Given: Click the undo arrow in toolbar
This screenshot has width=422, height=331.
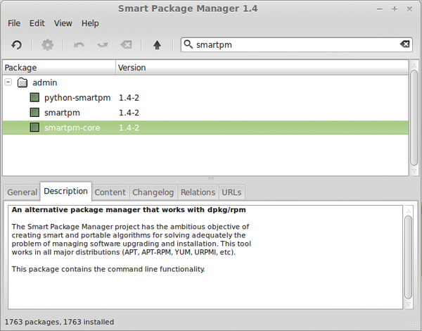Looking at the screenshot, I should (x=79, y=44).
